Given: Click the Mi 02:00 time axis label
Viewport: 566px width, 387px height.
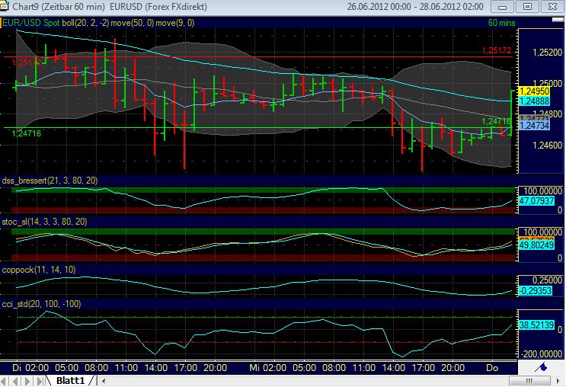Looking at the screenshot, I should click(268, 368).
